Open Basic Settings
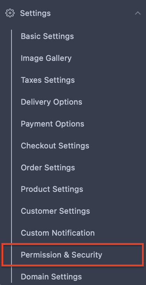The width and height of the screenshot is (146, 285). click(x=47, y=36)
